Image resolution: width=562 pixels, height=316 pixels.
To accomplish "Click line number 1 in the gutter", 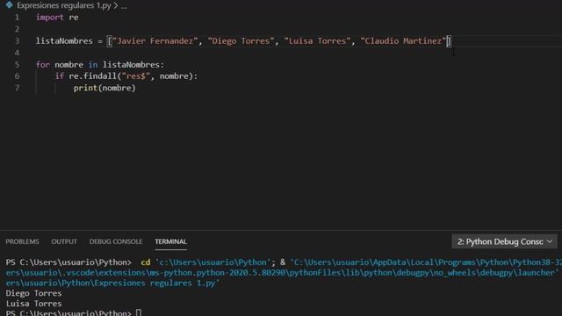I will coord(17,18).
